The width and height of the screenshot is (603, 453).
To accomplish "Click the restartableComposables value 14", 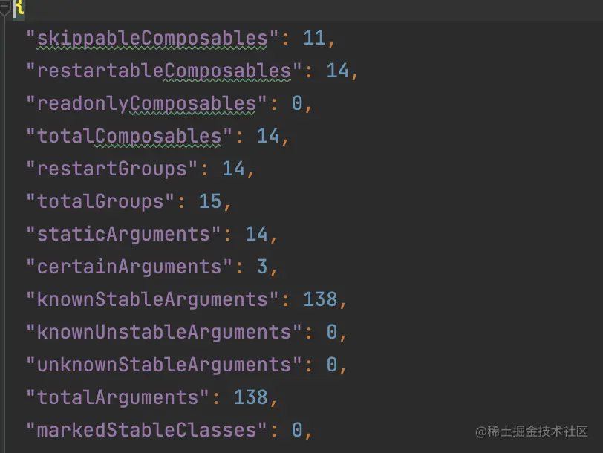I will coord(338,71).
